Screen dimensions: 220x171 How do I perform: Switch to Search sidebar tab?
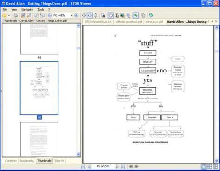(x=59, y=161)
